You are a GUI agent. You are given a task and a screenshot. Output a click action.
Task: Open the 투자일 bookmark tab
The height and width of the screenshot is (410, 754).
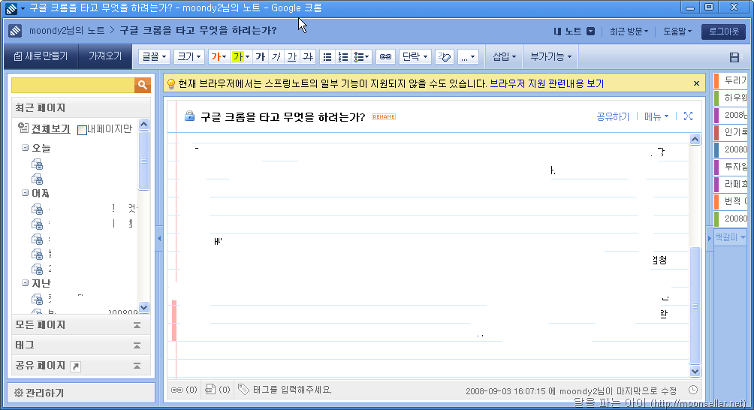[731, 167]
